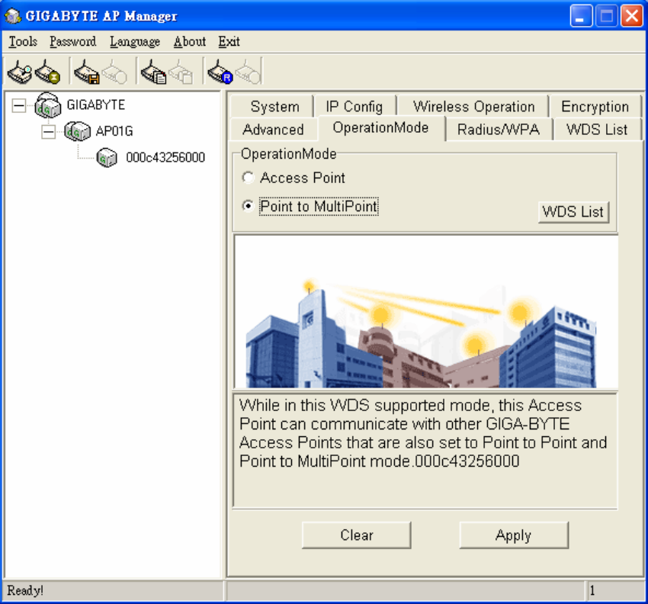Click the Exit menu item
The width and height of the screenshot is (648, 604).
[229, 41]
